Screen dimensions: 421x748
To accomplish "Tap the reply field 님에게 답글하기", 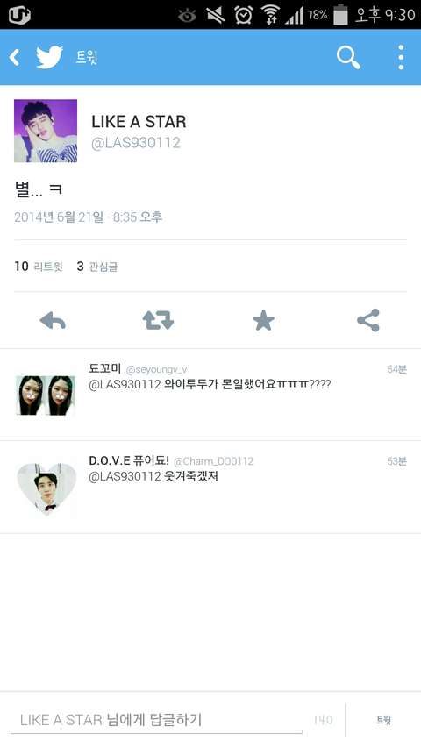I will click(157, 719).
